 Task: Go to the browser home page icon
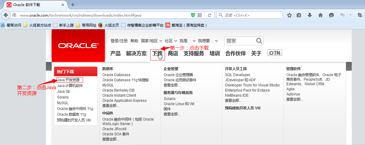321,15
